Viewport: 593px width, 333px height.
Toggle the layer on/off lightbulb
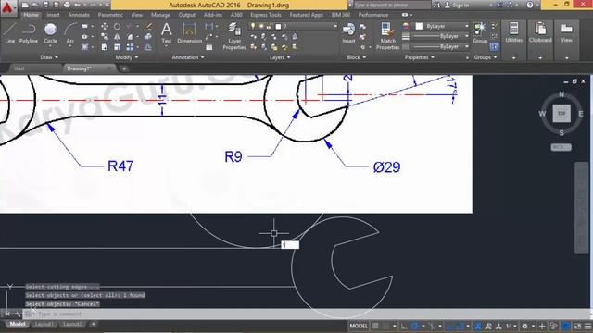(253, 26)
